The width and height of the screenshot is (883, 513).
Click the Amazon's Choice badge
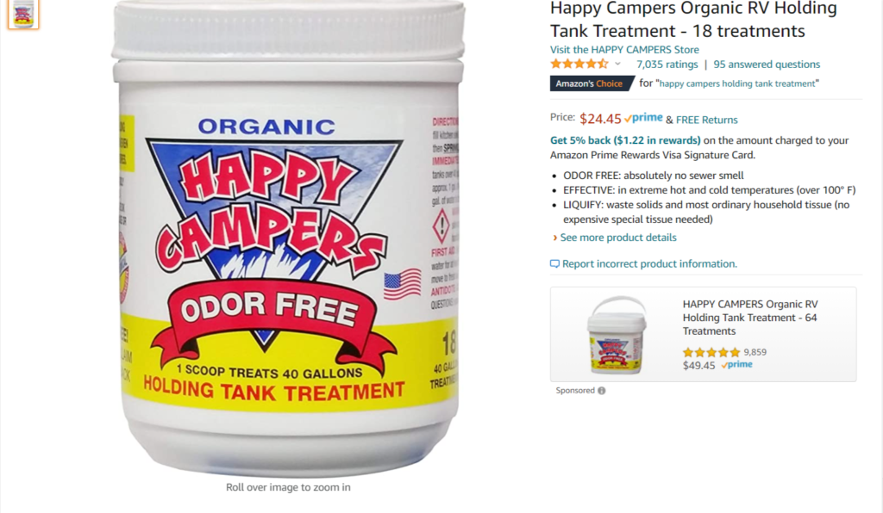592,83
